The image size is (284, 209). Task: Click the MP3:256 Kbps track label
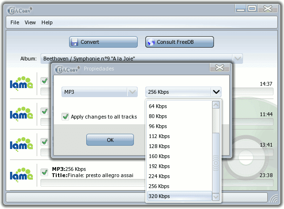[x=69, y=169]
